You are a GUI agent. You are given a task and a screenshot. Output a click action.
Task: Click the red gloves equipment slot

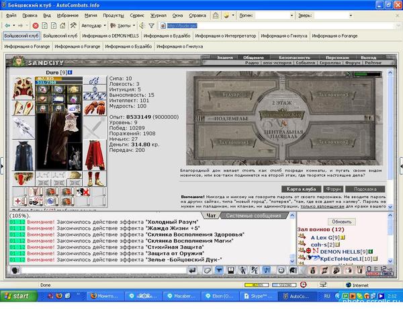[x=95, y=108]
